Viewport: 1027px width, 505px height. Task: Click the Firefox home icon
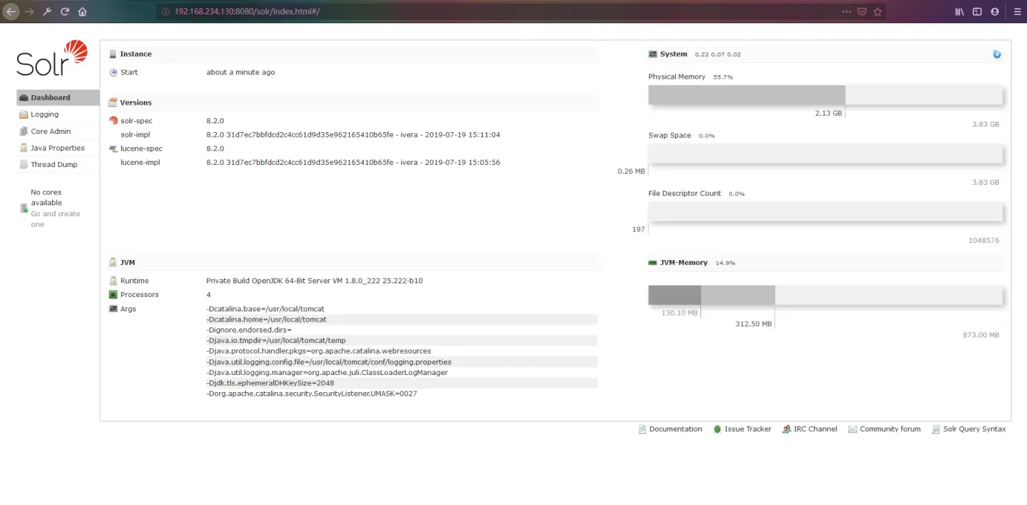point(81,11)
